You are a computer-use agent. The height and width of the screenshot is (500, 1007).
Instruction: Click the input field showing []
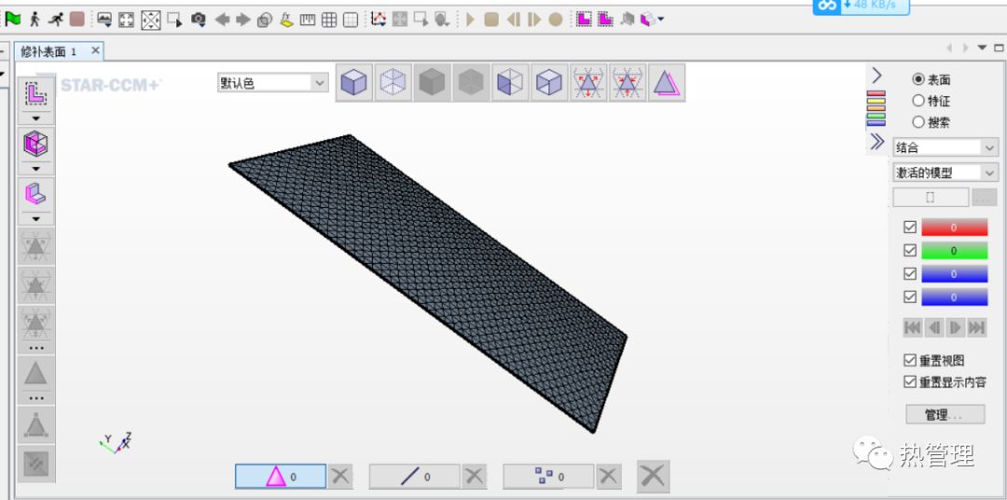click(931, 198)
